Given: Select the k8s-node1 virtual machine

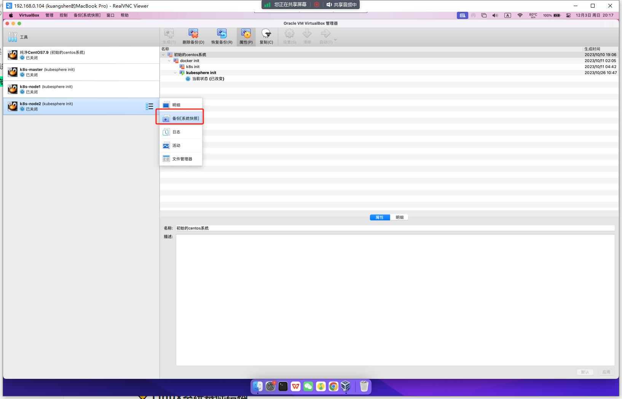Looking at the screenshot, I should pyautogui.click(x=81, y=89).
